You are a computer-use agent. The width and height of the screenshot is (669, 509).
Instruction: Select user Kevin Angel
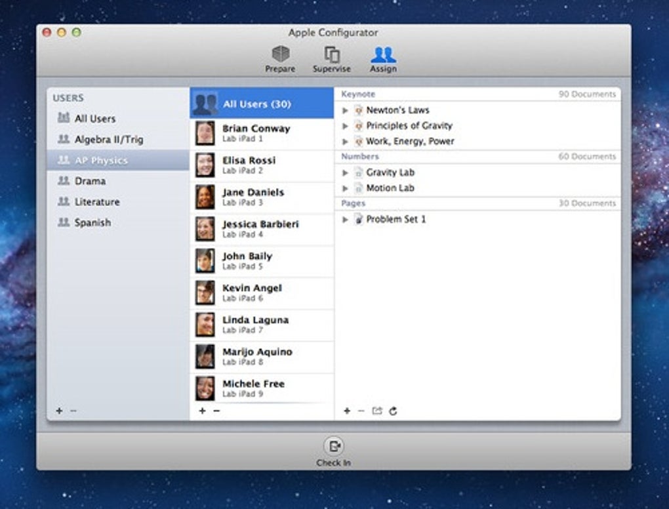pyautogui.click(x=262, y=293)
